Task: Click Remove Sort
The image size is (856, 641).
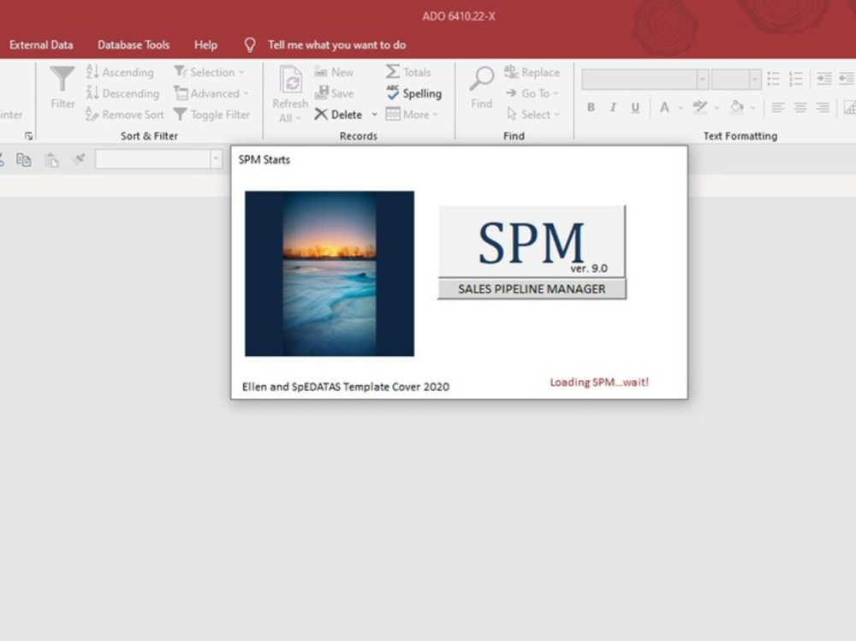Action: 125,115
